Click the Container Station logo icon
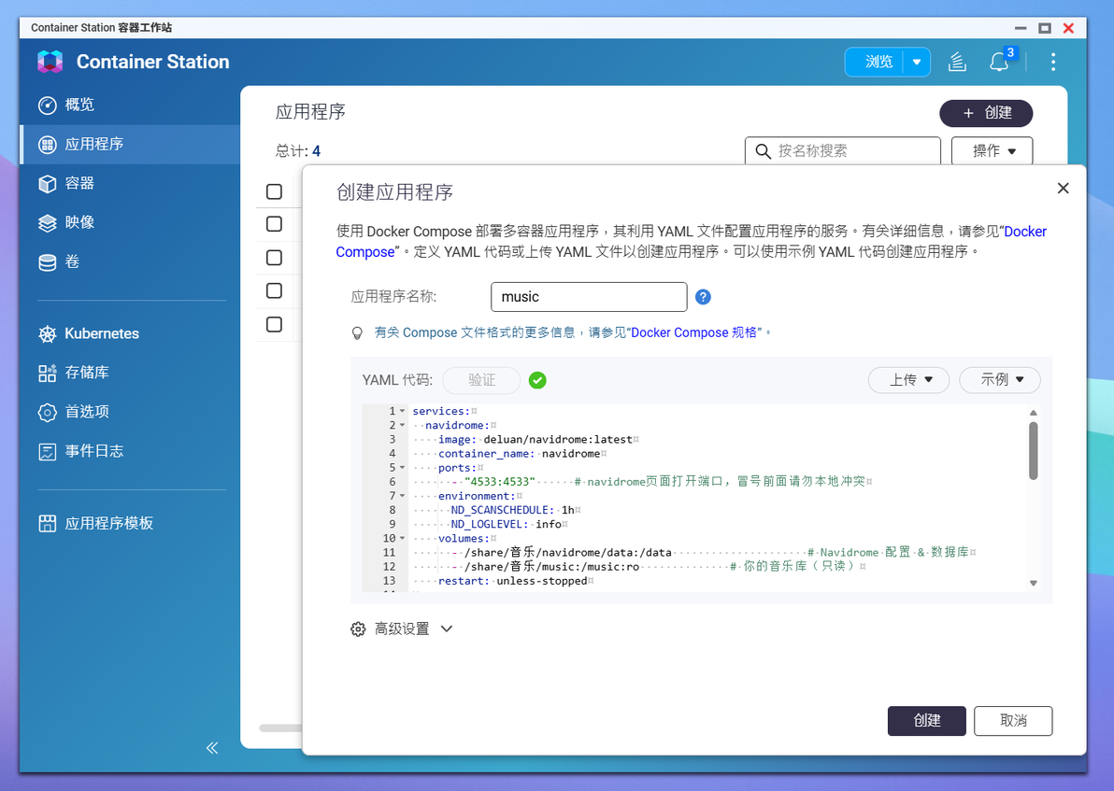 click(50, 62)
